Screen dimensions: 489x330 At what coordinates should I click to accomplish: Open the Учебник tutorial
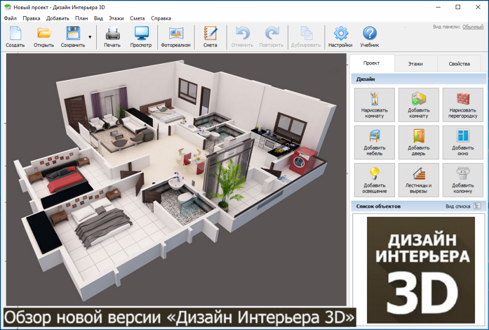tap(370, 36)
